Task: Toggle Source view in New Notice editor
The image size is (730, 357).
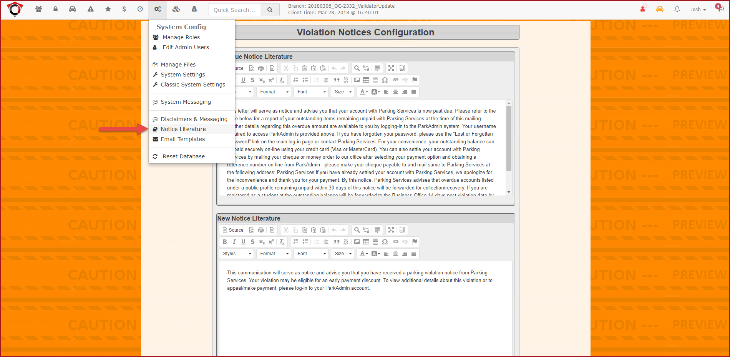Action: pyautogui.click(x=233, y=230)
